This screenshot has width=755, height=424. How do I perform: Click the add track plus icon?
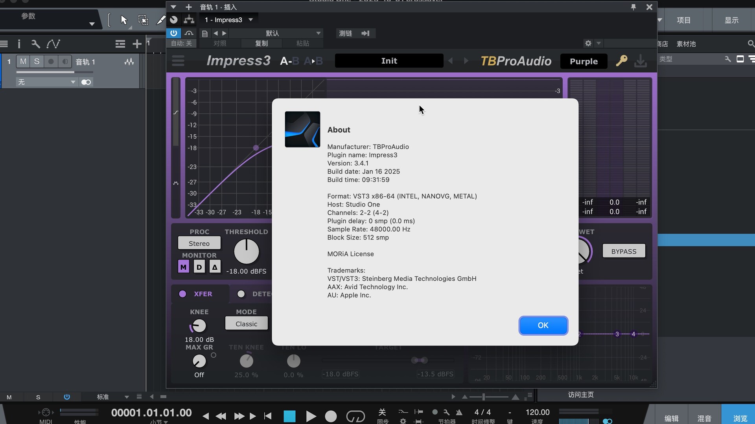(137, 44)
